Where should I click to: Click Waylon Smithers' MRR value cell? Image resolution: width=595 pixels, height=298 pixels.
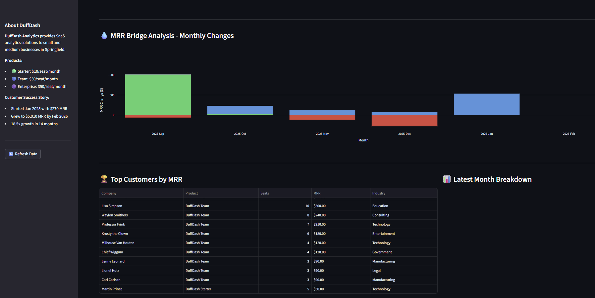[319, 215]
